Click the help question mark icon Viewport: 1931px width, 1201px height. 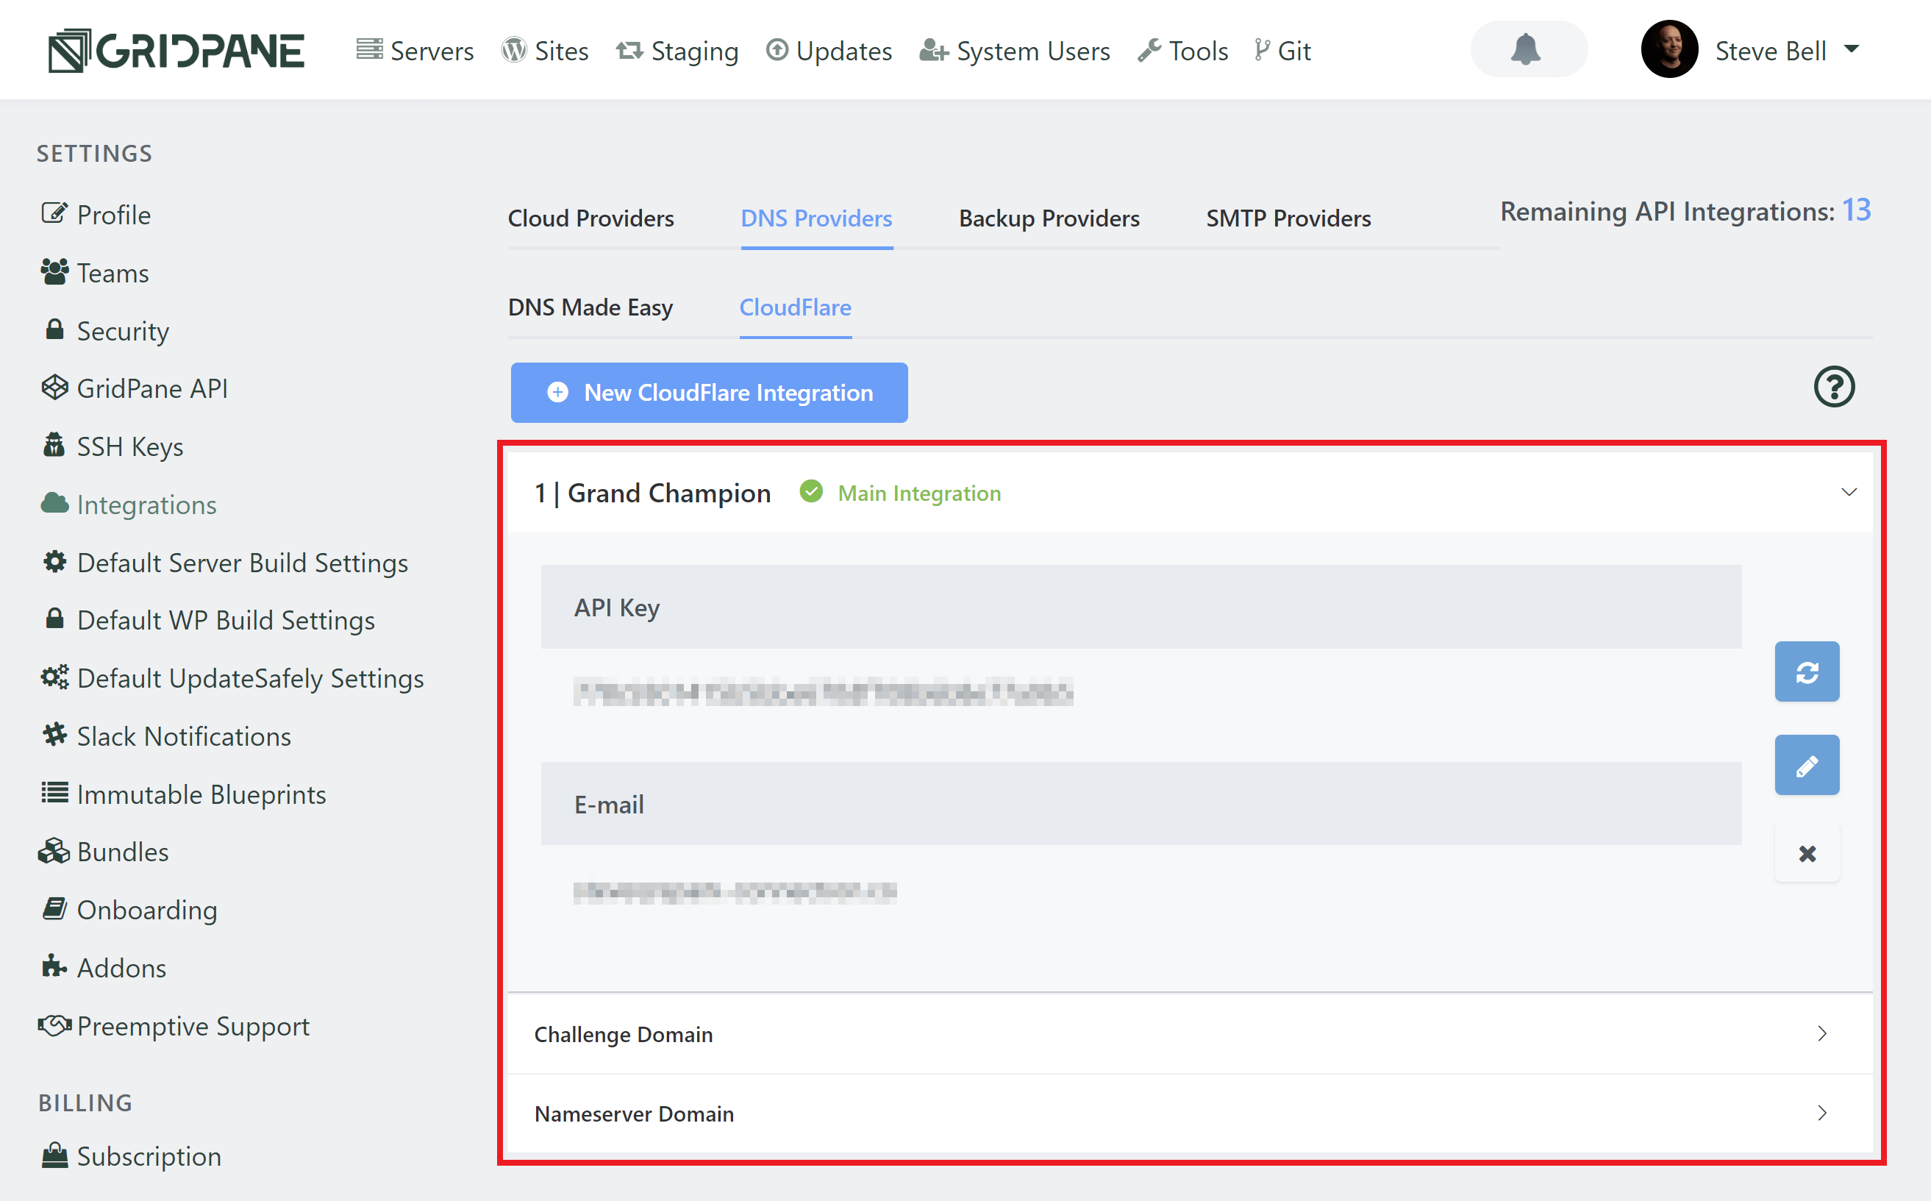click(x=1833, y=387)
